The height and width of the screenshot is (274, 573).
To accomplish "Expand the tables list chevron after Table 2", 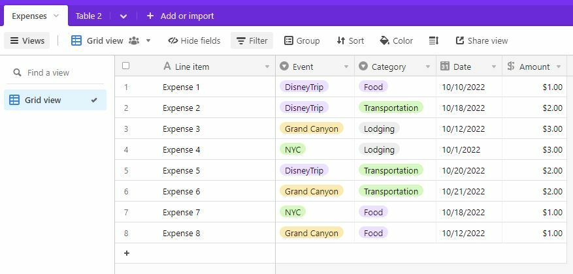I will pyautogui.click(x=123, y=16).
